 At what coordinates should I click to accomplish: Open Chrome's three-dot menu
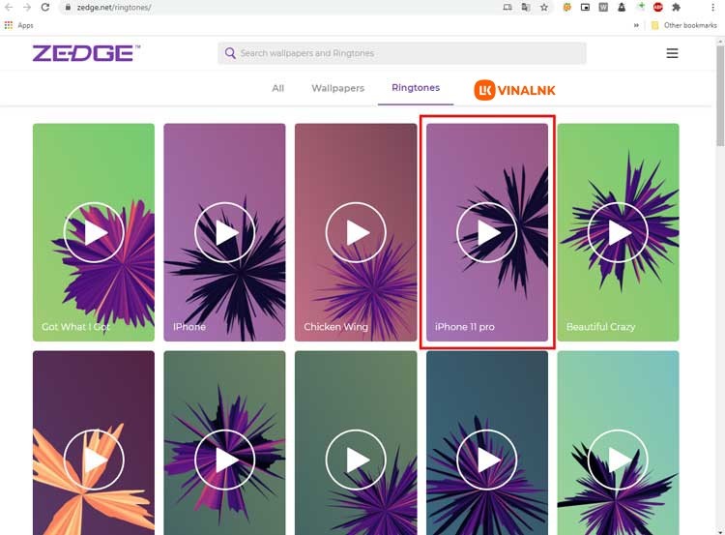[x=712, y=7]
